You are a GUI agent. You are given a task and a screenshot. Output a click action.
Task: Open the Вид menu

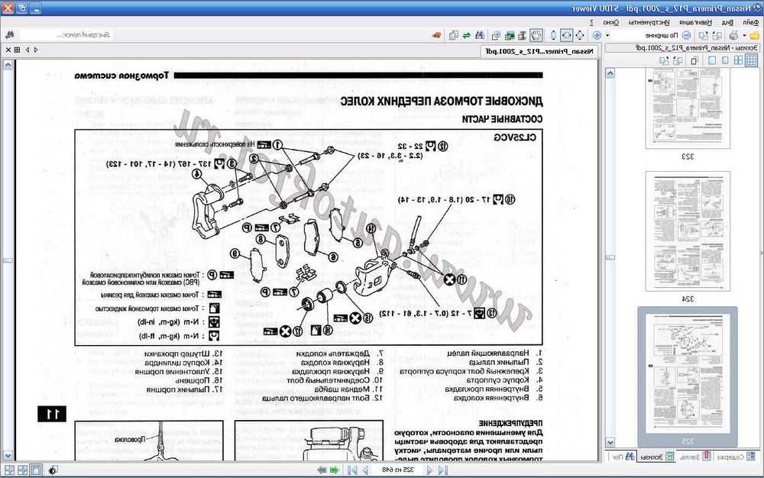(727, 22)
